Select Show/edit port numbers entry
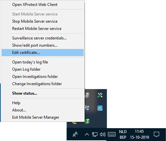Image resolution: width=166 pixels, height=141 pixels. coord(43,45)
